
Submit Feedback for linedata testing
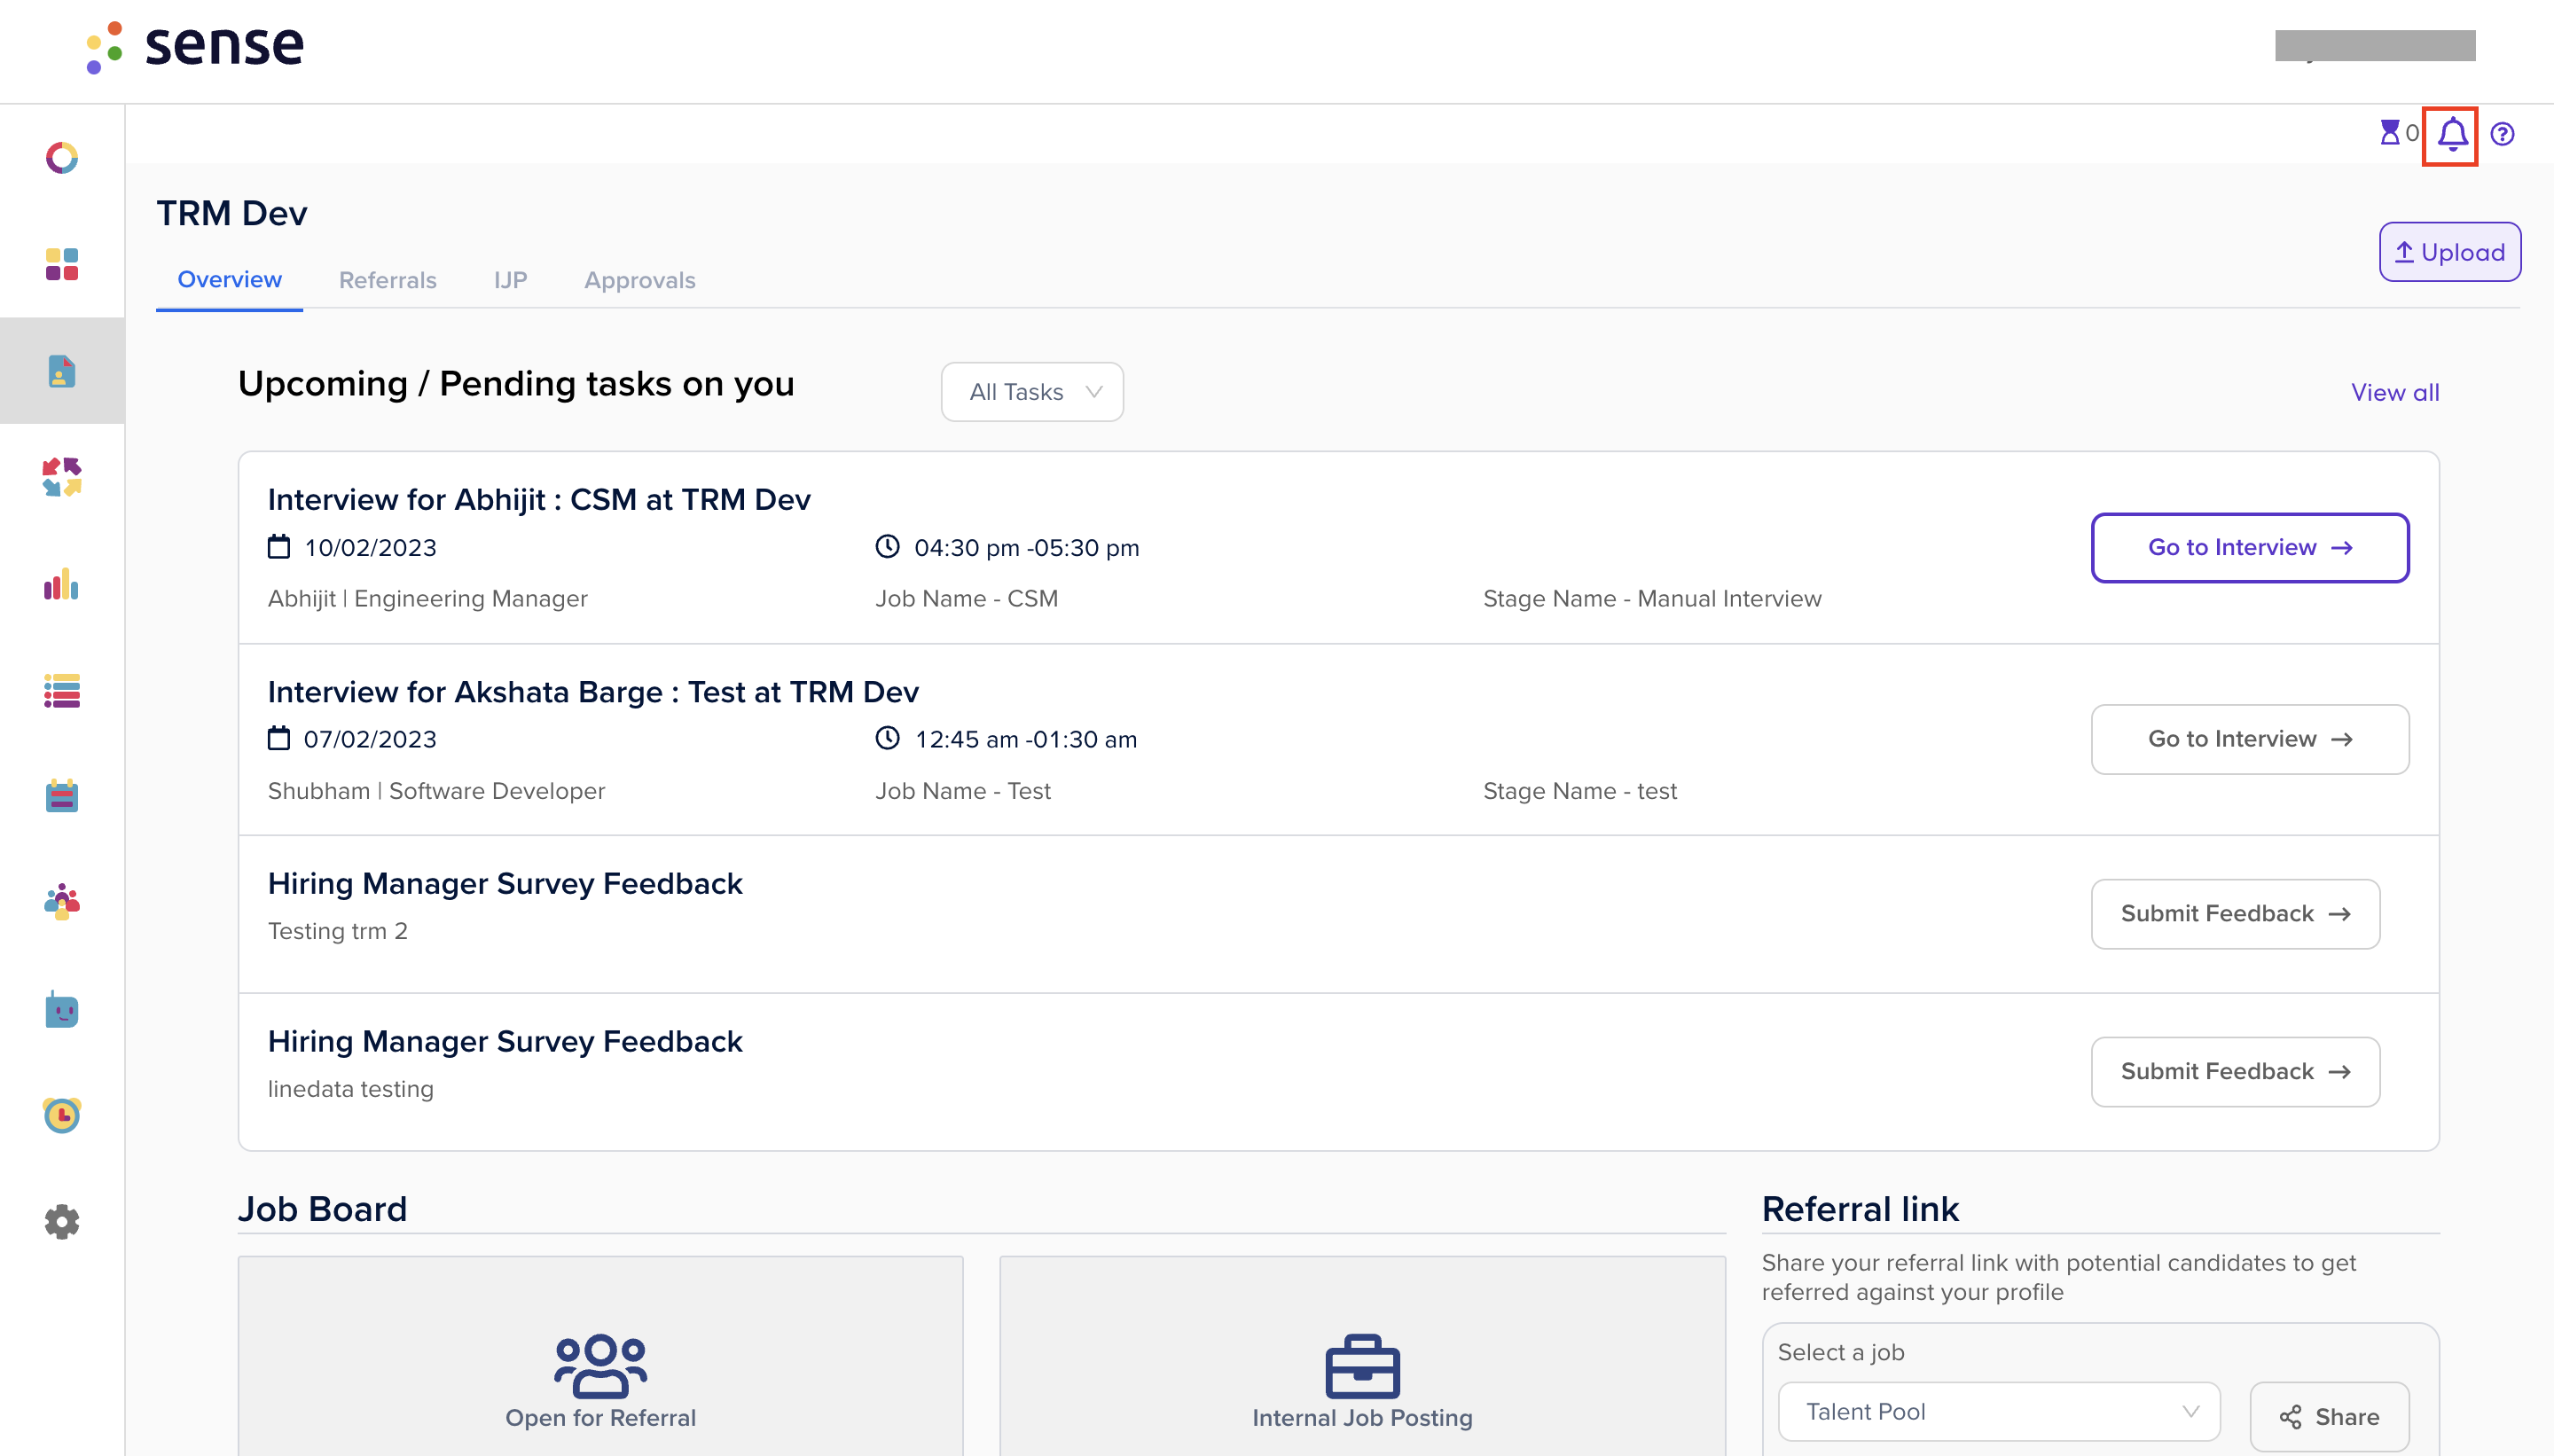tap(2235, 1072)
